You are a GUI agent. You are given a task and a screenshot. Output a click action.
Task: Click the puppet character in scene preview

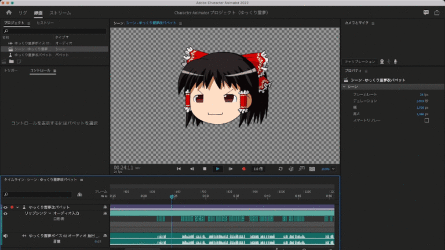pyautogui.click(x=224, y=87)
